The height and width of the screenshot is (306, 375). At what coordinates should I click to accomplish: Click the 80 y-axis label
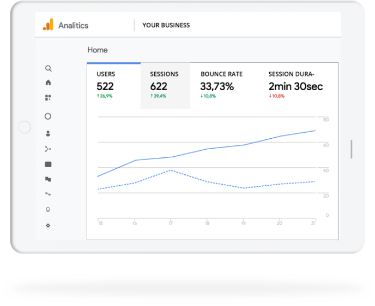[x=326, y=120]
